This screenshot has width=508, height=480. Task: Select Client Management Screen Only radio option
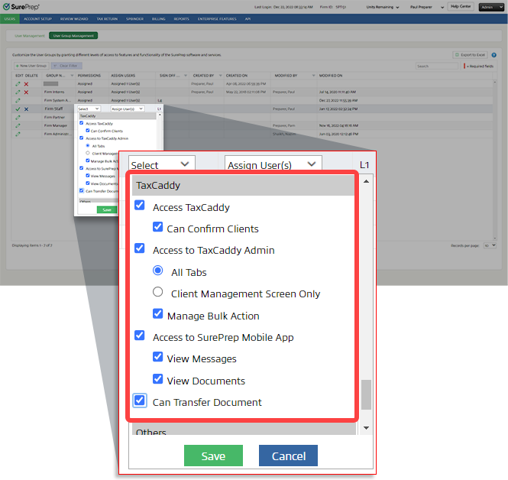pos(158,292)
